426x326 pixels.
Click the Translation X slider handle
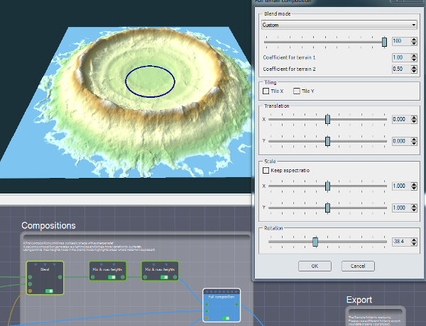(x=327, y=119)
